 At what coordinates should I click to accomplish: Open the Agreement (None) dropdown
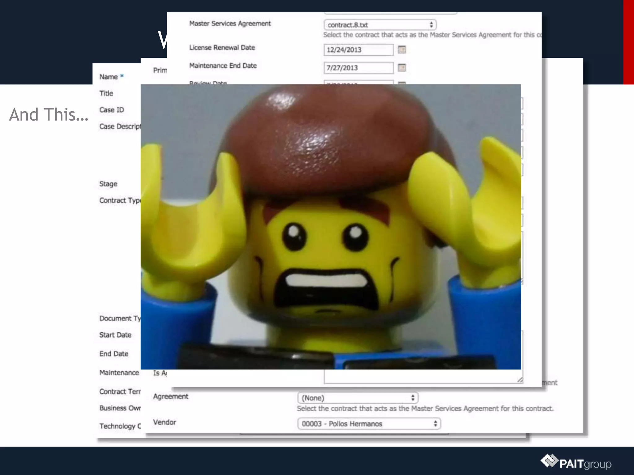pyautogui.click(x=358, y=398)
